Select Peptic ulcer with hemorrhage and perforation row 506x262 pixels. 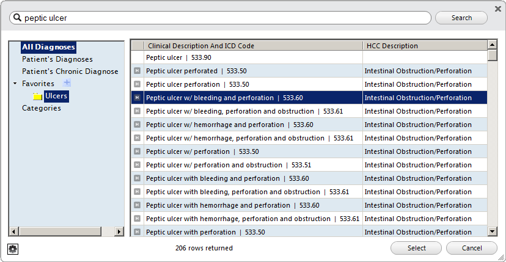pyautogui.click(x=309, y=205)
